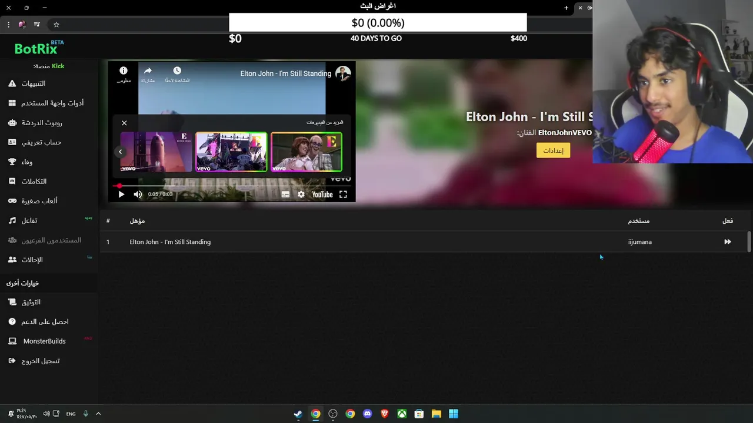Viewport: 753px width, 423px height.
Task: Toggle microphone icon in system tray
Action: [85, 414]
